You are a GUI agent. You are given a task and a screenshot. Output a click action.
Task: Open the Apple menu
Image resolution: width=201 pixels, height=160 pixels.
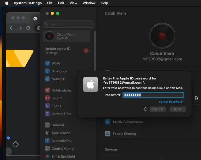pyautogui.click(x=7, y=3)
